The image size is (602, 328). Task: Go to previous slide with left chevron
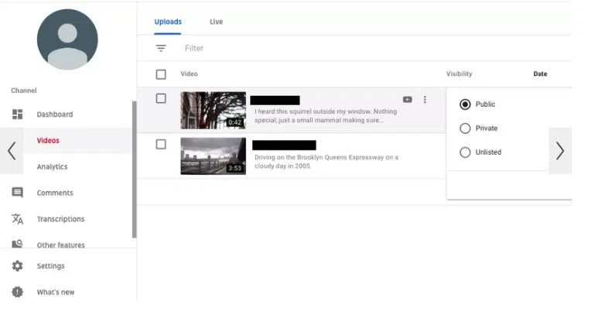click(x=12, y=151)
